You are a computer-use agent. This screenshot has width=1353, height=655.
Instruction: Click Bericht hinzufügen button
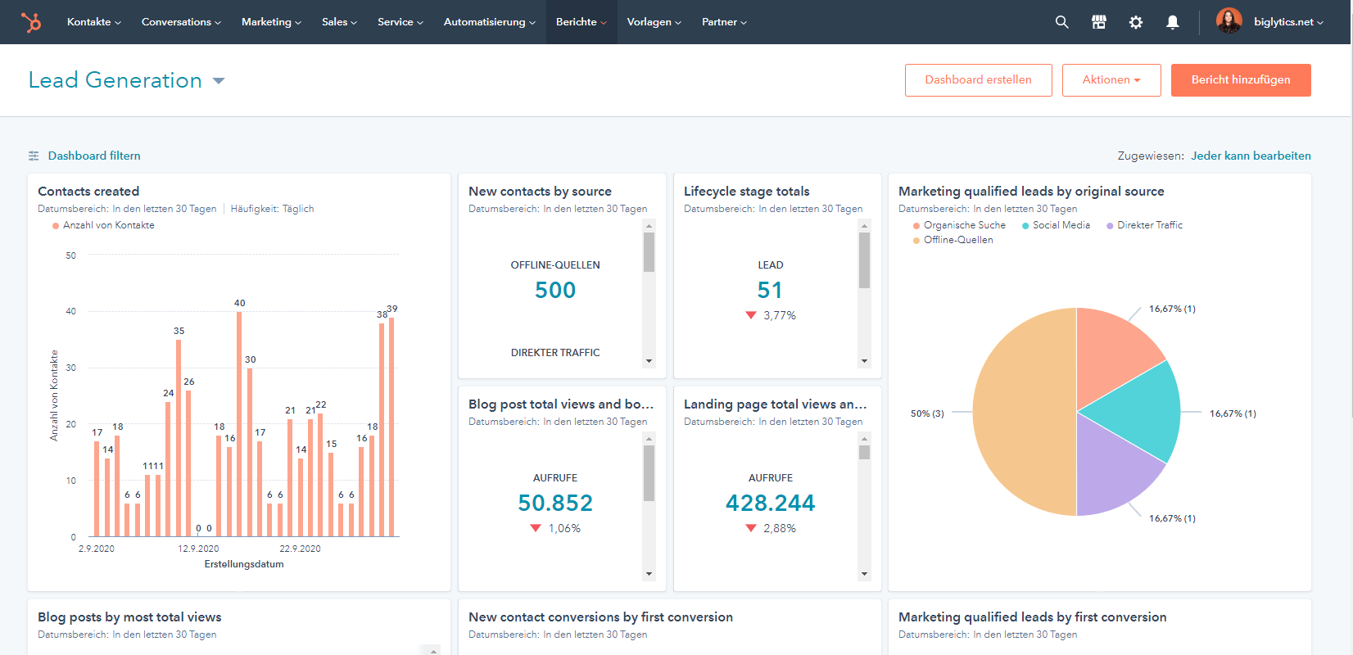(1240, 80)
